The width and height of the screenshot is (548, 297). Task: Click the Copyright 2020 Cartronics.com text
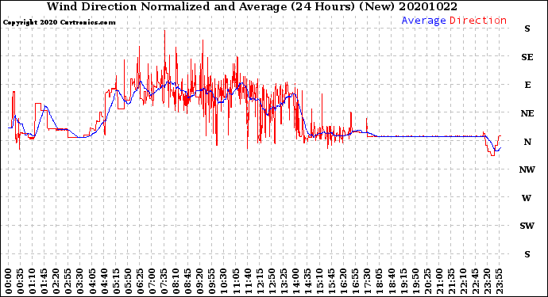point(59,23)
